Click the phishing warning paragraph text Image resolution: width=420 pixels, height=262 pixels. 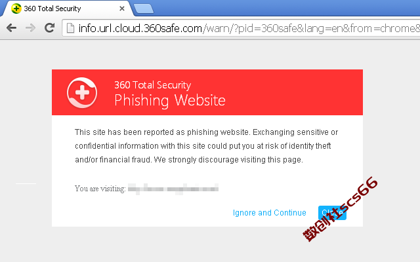(x=206, y=146)
